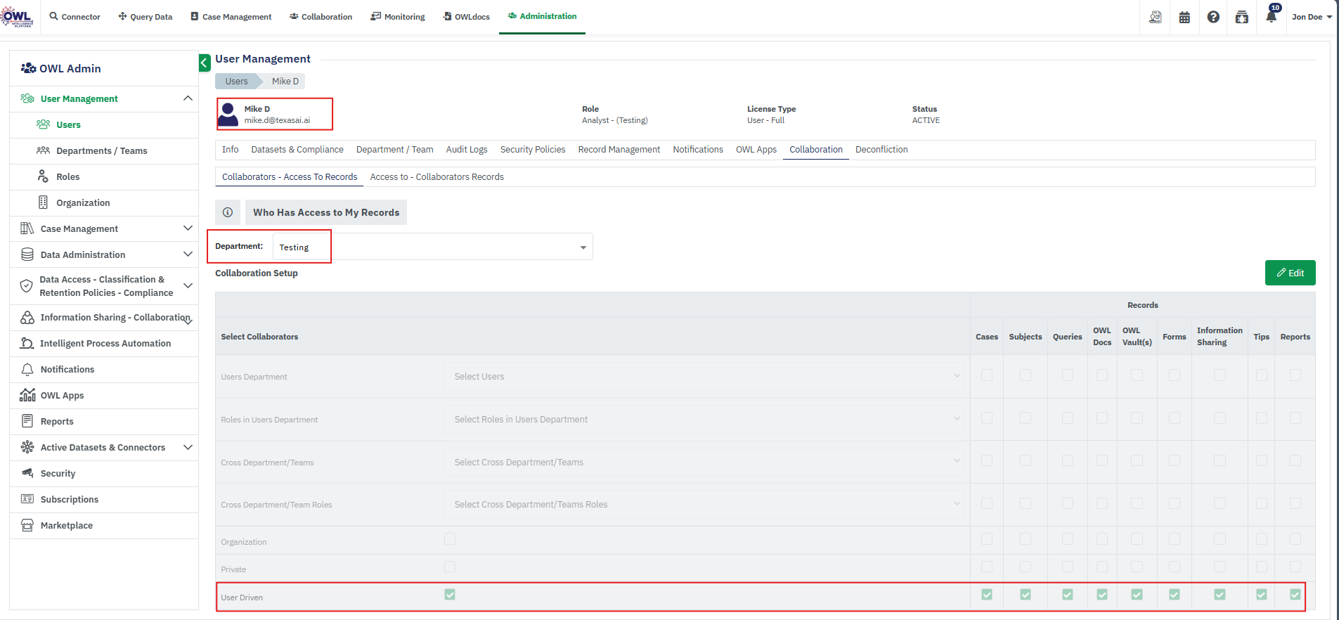Switch to the Audit Logs tab
Image resolution: width=1339 pixels, height=620 pixels.
(466, 150)
